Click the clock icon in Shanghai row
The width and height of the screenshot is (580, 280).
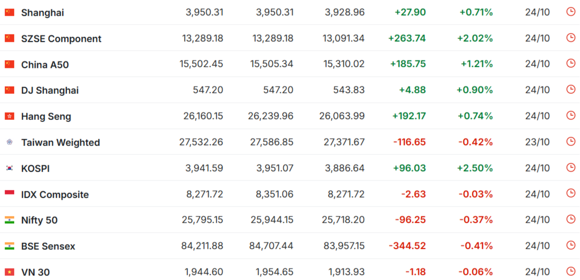tap(571, 12)
